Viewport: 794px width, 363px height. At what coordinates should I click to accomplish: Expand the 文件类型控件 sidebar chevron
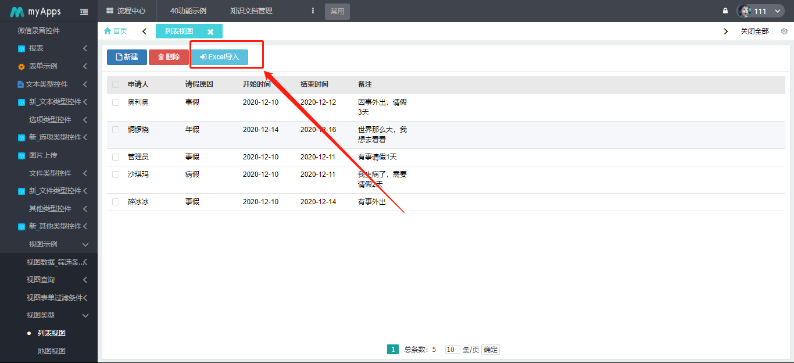(85, 173)
